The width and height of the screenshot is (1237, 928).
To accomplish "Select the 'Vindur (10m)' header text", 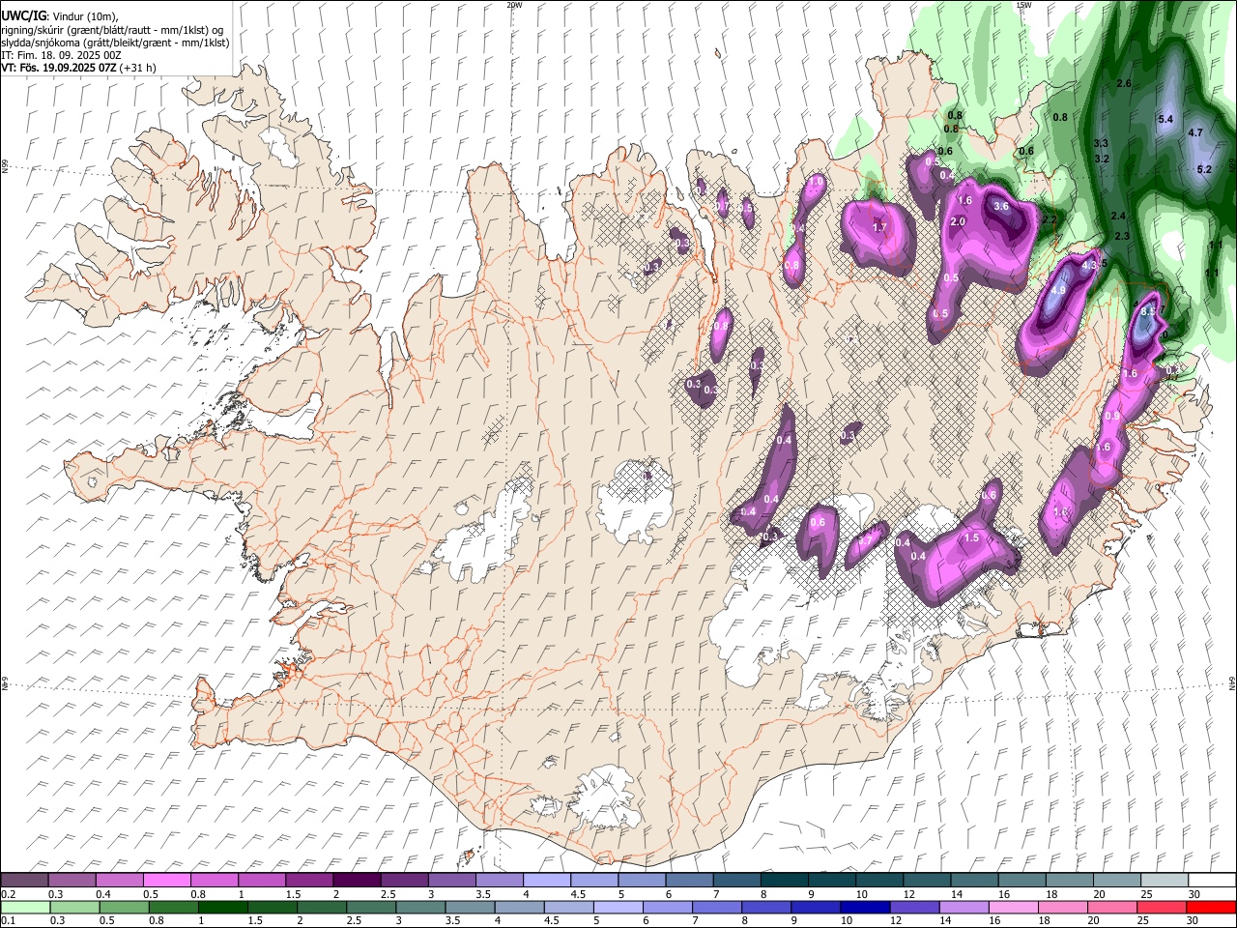I will point(85,16).
